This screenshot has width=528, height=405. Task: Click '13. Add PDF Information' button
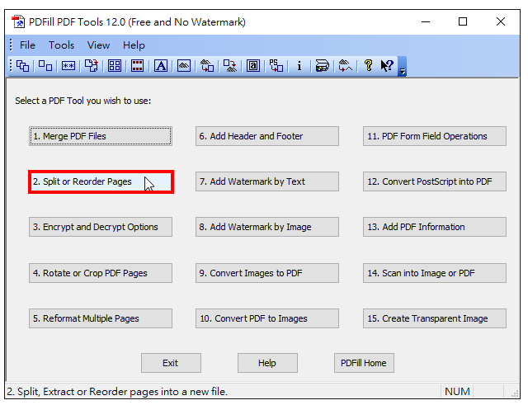click(435, 227)
